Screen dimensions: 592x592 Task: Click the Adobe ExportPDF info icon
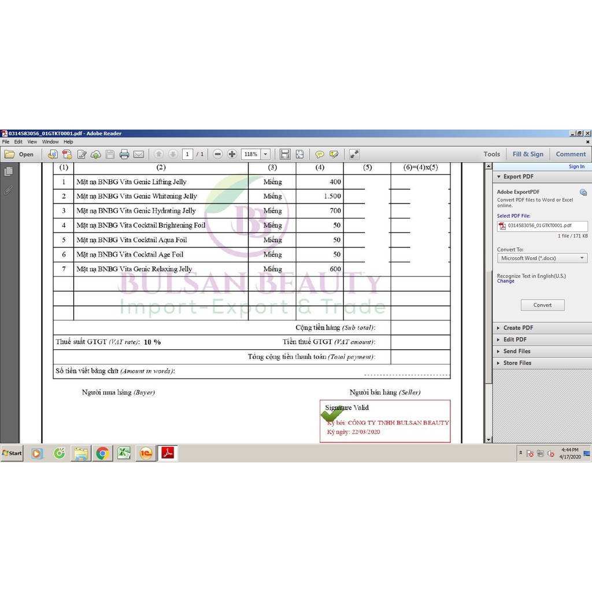point(583,192)
